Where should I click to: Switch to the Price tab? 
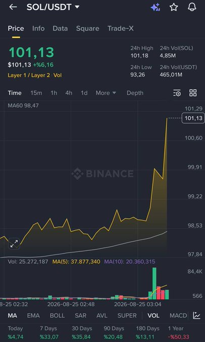(16, 28)
